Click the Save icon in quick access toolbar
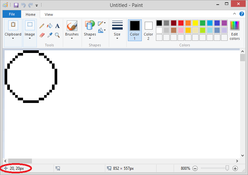The image size is (248, 175). (16, 5)
